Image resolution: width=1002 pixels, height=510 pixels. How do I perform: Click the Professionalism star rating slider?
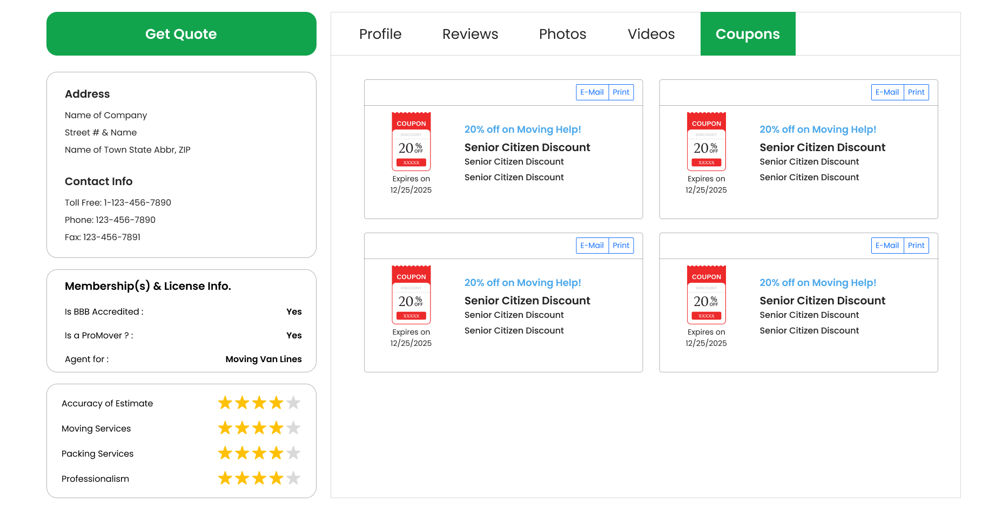tap(259, 478)
